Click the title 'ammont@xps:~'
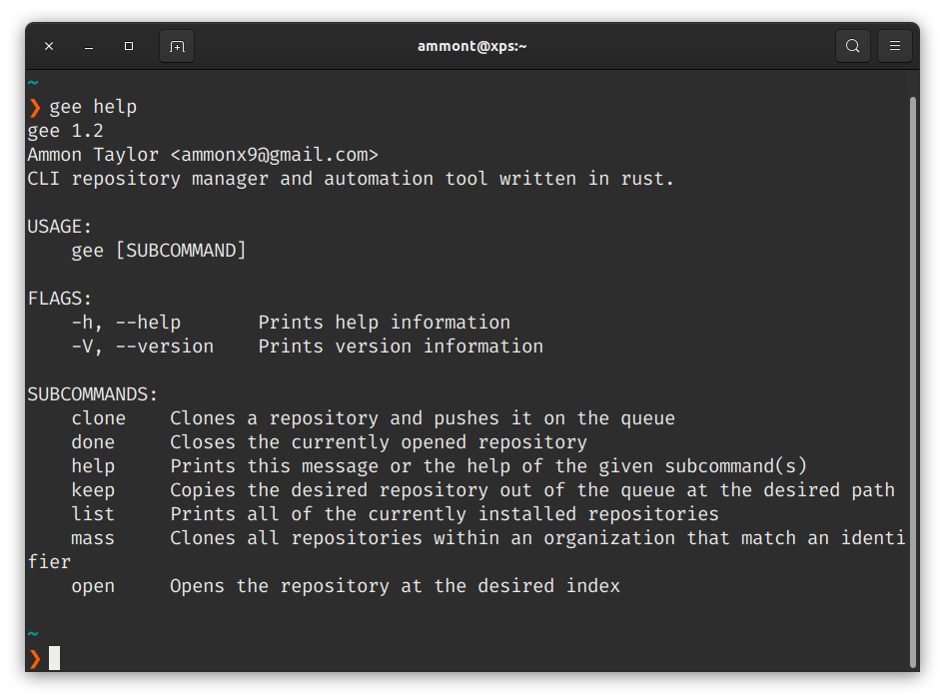945x700 pixels. coord(472,45)
